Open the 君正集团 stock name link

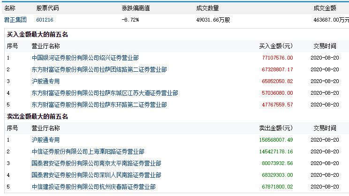click(x=15, y=20)
